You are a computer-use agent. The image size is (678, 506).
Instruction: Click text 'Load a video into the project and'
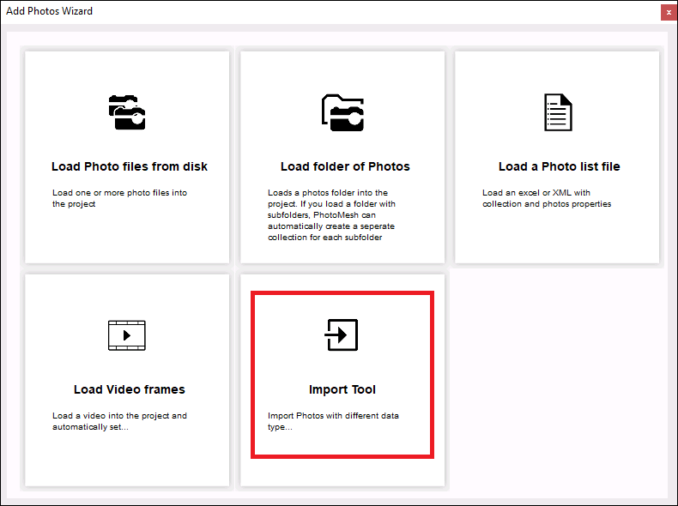[120, 416]
